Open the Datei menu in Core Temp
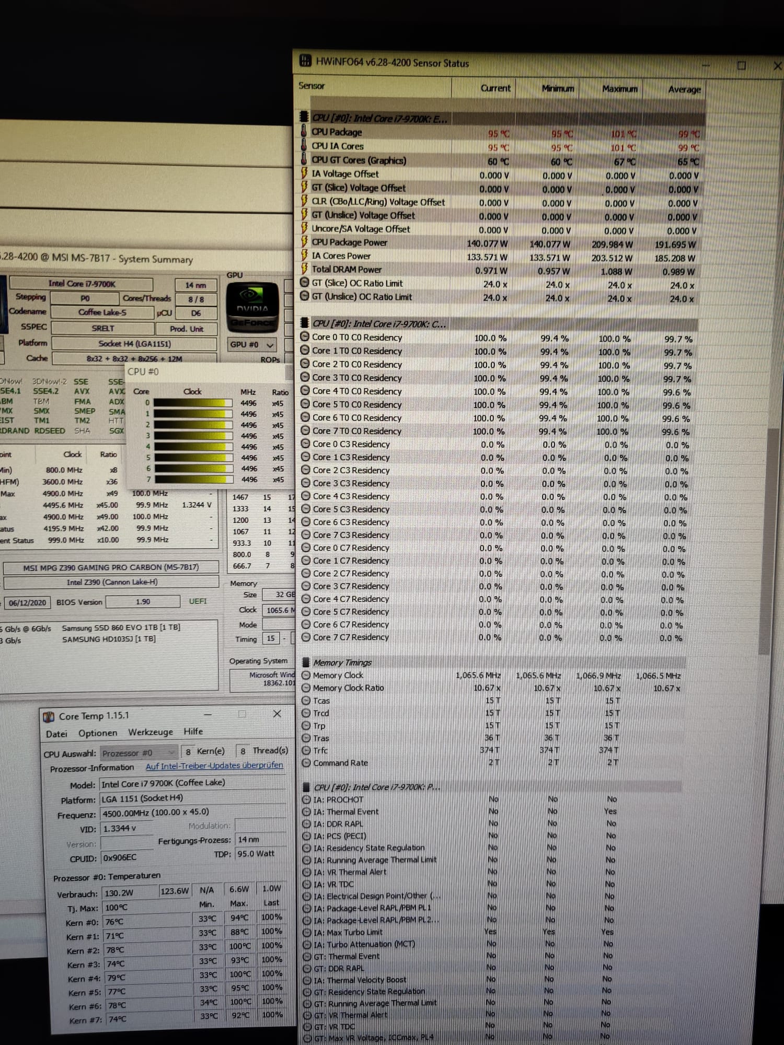This screenshot has width=784, height=1045. point(56,734)
